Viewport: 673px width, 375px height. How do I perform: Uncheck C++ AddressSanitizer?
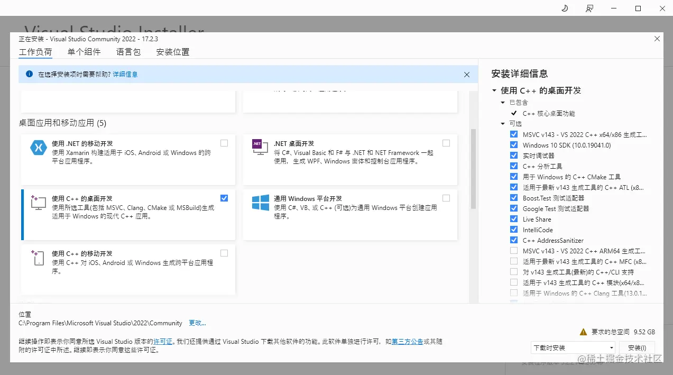click(514, 240)
